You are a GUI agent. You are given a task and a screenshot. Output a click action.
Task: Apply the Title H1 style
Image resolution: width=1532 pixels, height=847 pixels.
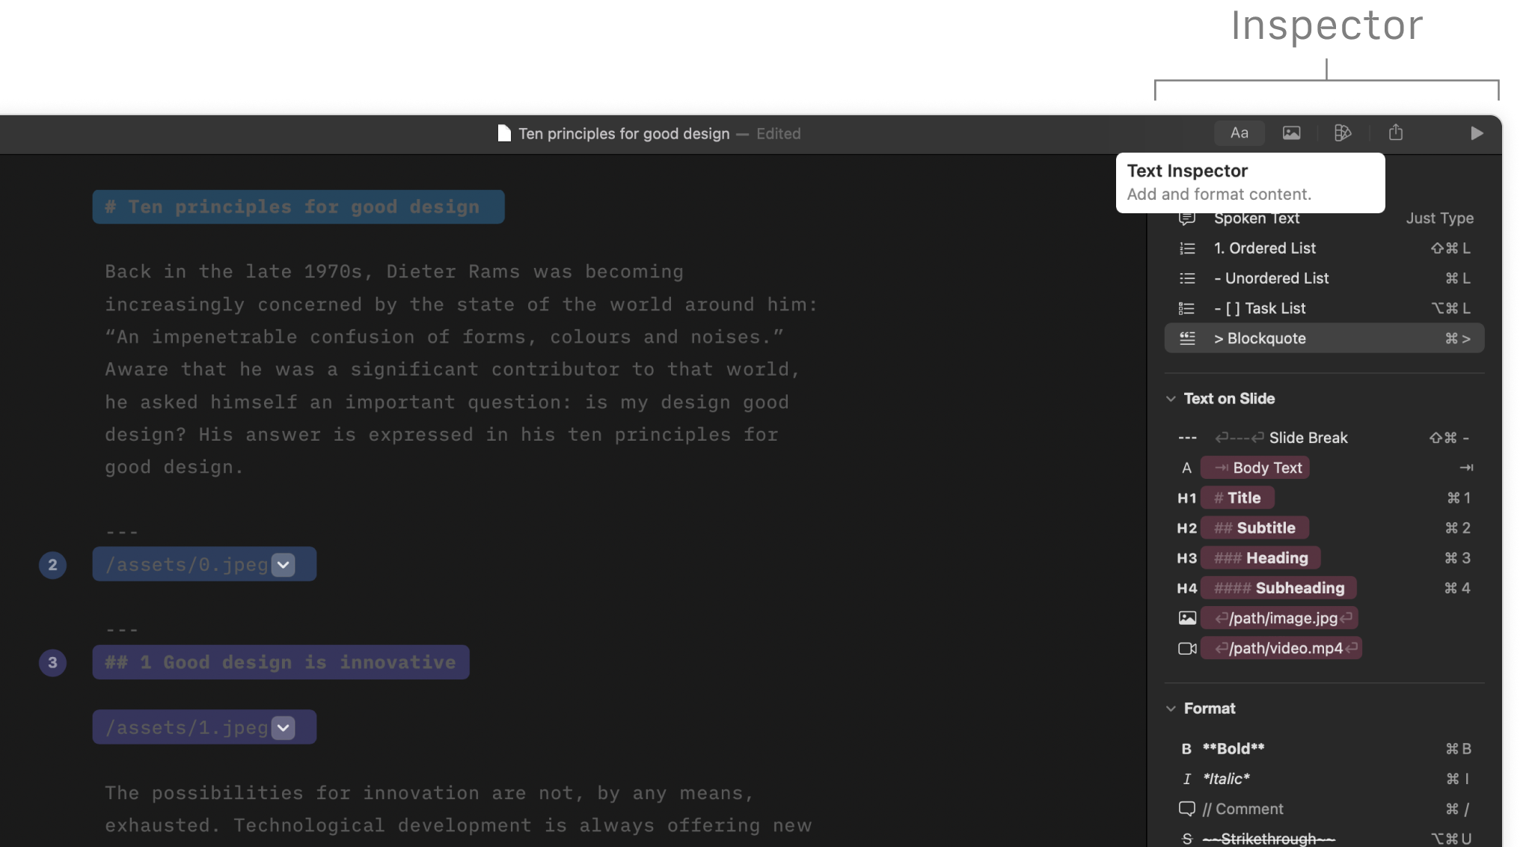(1237, 498)
